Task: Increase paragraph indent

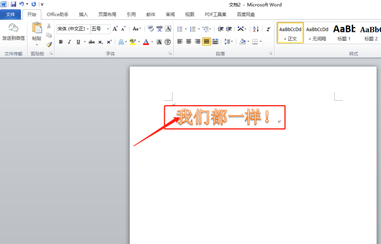Action: click(229, 29)
